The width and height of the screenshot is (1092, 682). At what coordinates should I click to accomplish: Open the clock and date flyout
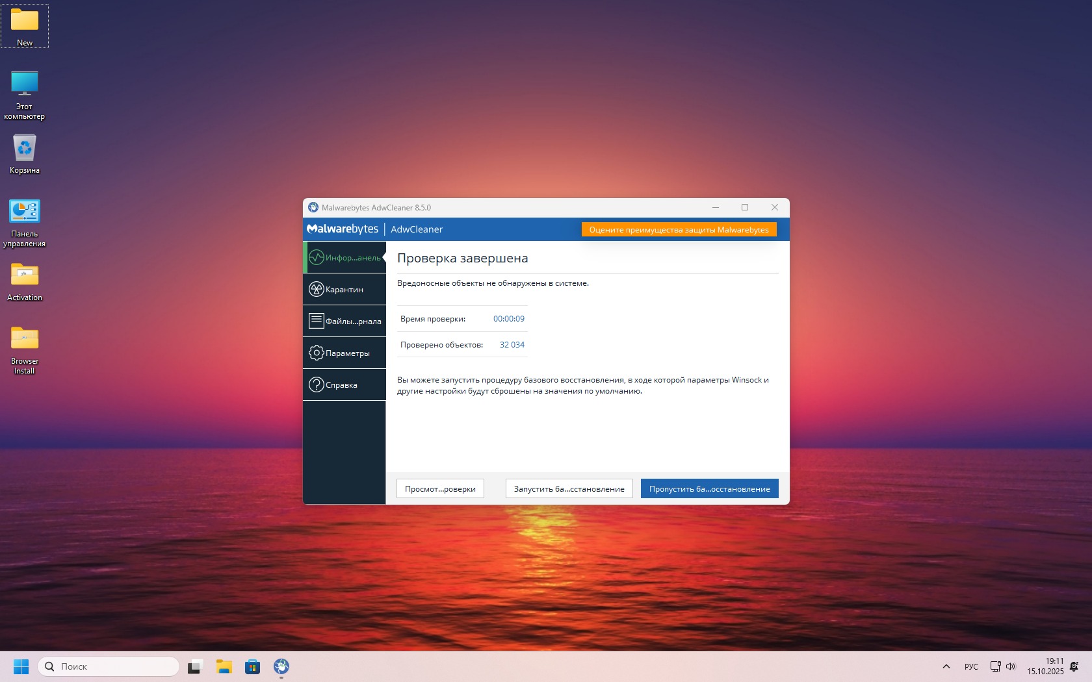pos(1045,666)
